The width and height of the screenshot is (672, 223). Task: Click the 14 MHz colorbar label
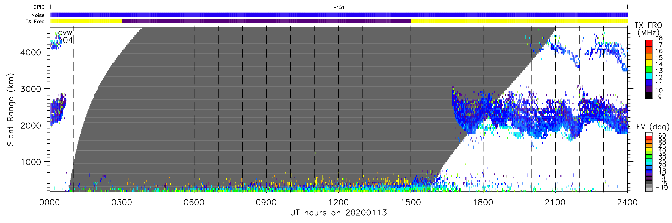659,64
